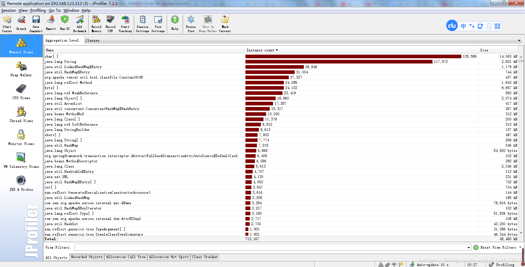Click the Add Bookmark toolbar icon
The width and height of the screenshot is (525, 267).
(x=80, y=24)
